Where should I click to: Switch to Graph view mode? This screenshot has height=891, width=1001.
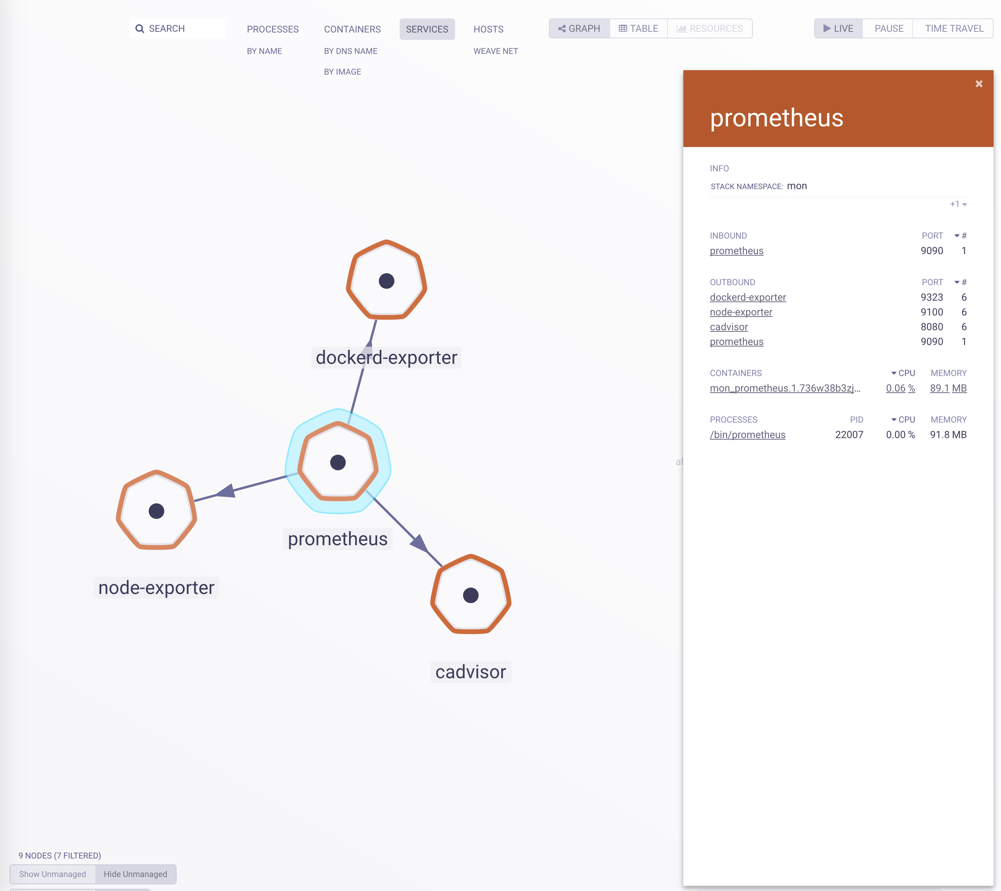579,28
